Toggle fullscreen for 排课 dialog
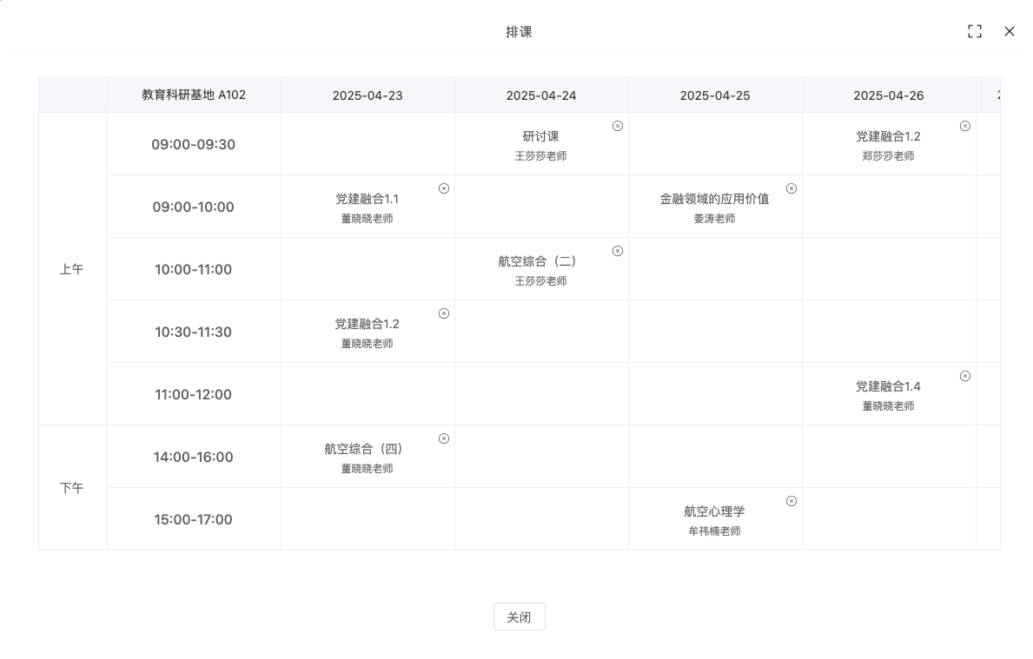1033x659 pixels. pos(975,31)
